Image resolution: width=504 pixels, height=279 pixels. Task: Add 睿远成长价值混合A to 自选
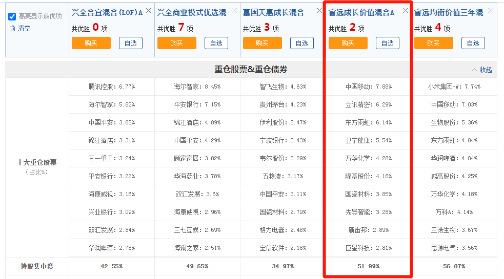click(388, 43)
